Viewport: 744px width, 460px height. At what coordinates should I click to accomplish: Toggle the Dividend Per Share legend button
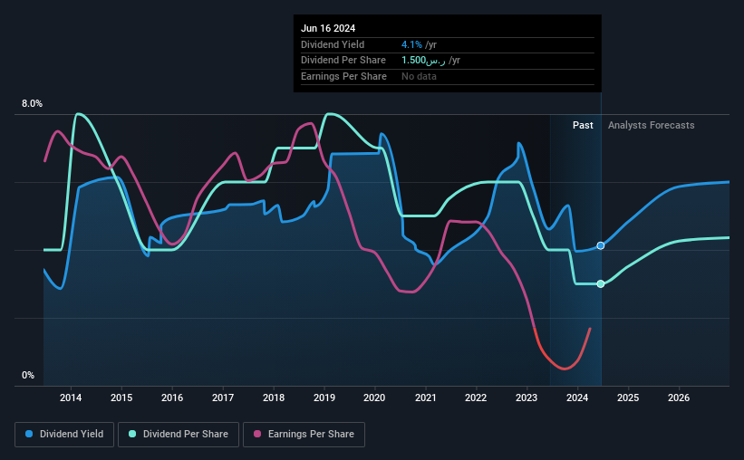[x=179, y=435]
